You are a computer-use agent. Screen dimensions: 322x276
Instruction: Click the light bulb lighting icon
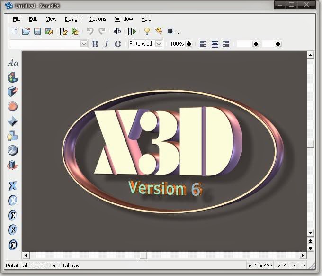147,31
